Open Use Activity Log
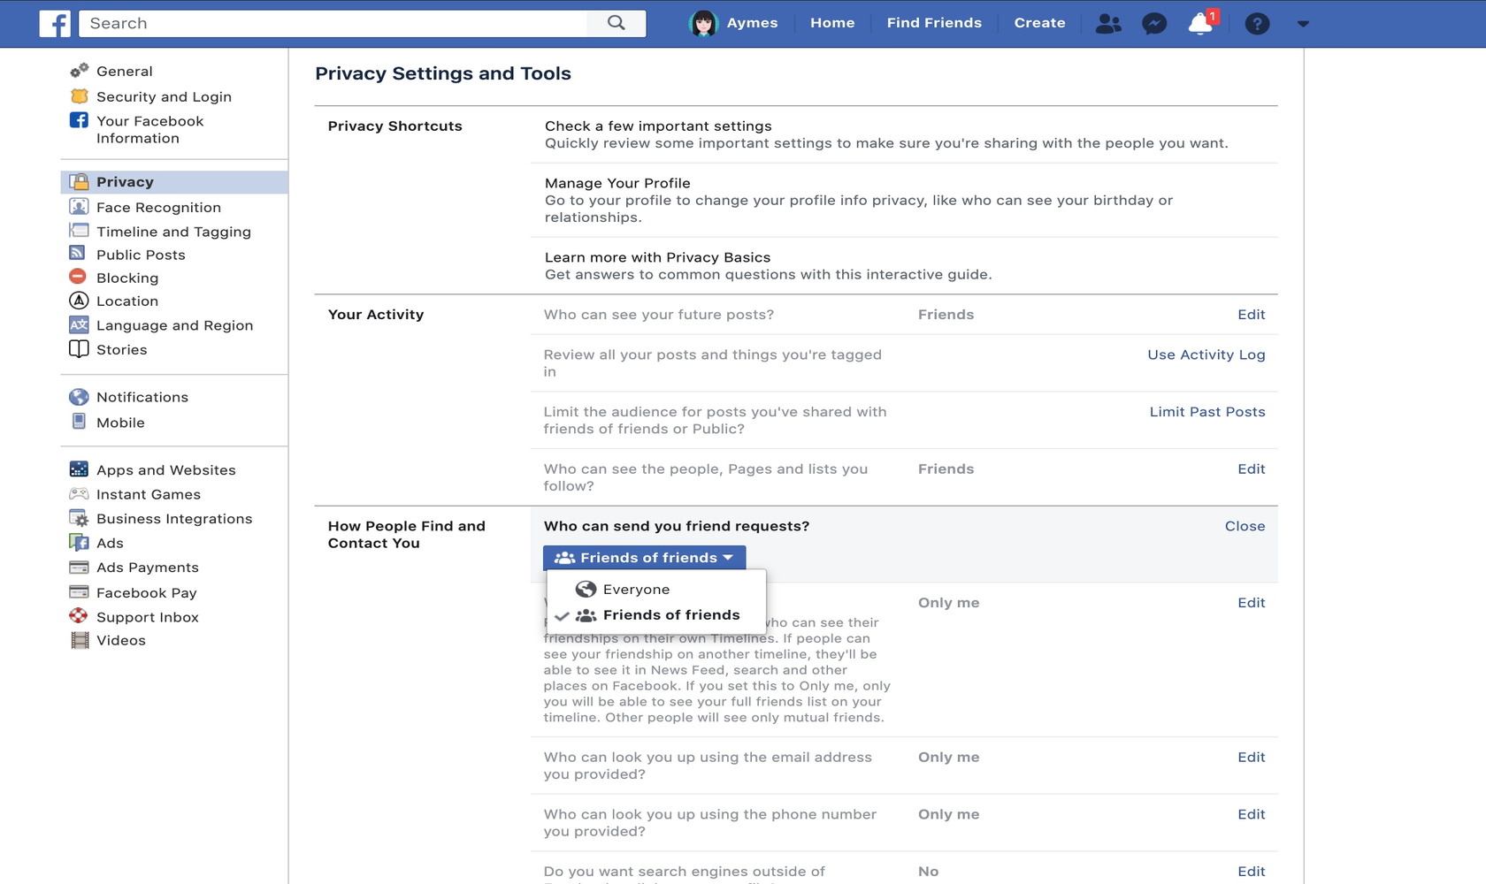 click(1206, 354)
